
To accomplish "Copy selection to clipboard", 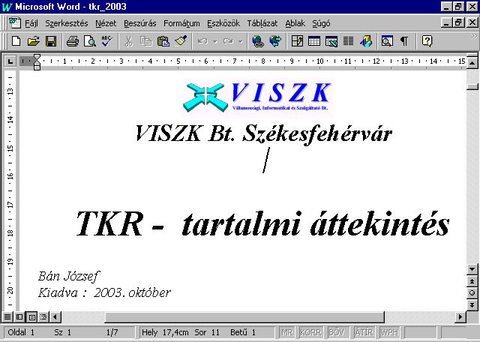I will coord(146,40).
